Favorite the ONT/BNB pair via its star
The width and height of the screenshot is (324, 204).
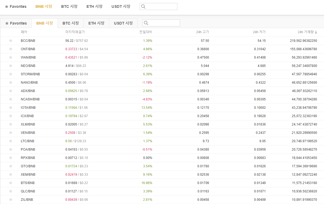(x=10, y=49)
